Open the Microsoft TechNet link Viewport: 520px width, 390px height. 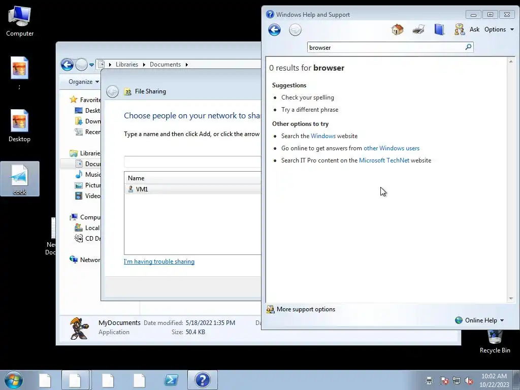click(384, 160)
